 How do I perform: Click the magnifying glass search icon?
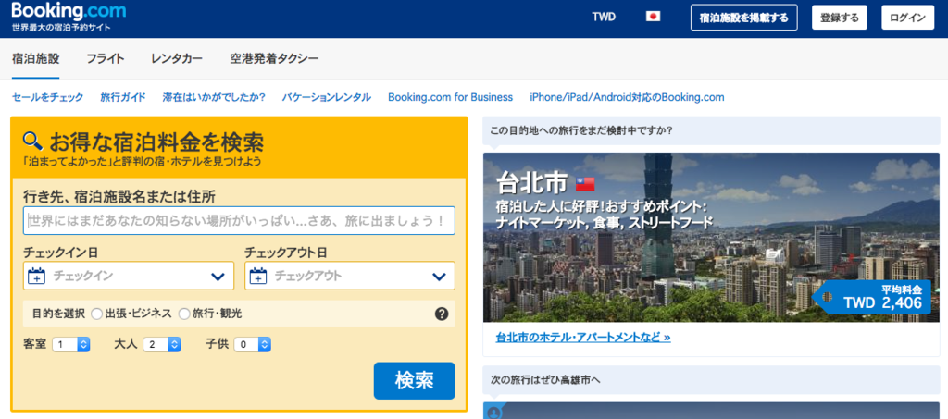point(32,142)
